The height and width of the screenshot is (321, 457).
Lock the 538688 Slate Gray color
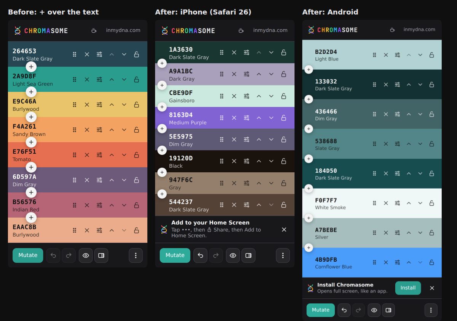coord(431,144)
